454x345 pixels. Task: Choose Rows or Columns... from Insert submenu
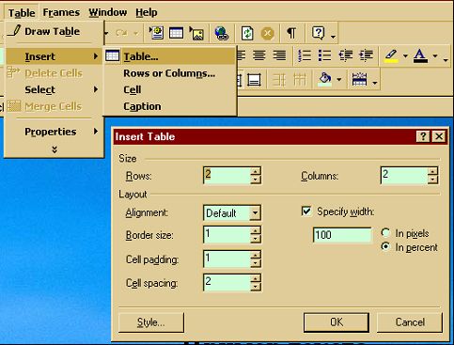coord(169,73)
